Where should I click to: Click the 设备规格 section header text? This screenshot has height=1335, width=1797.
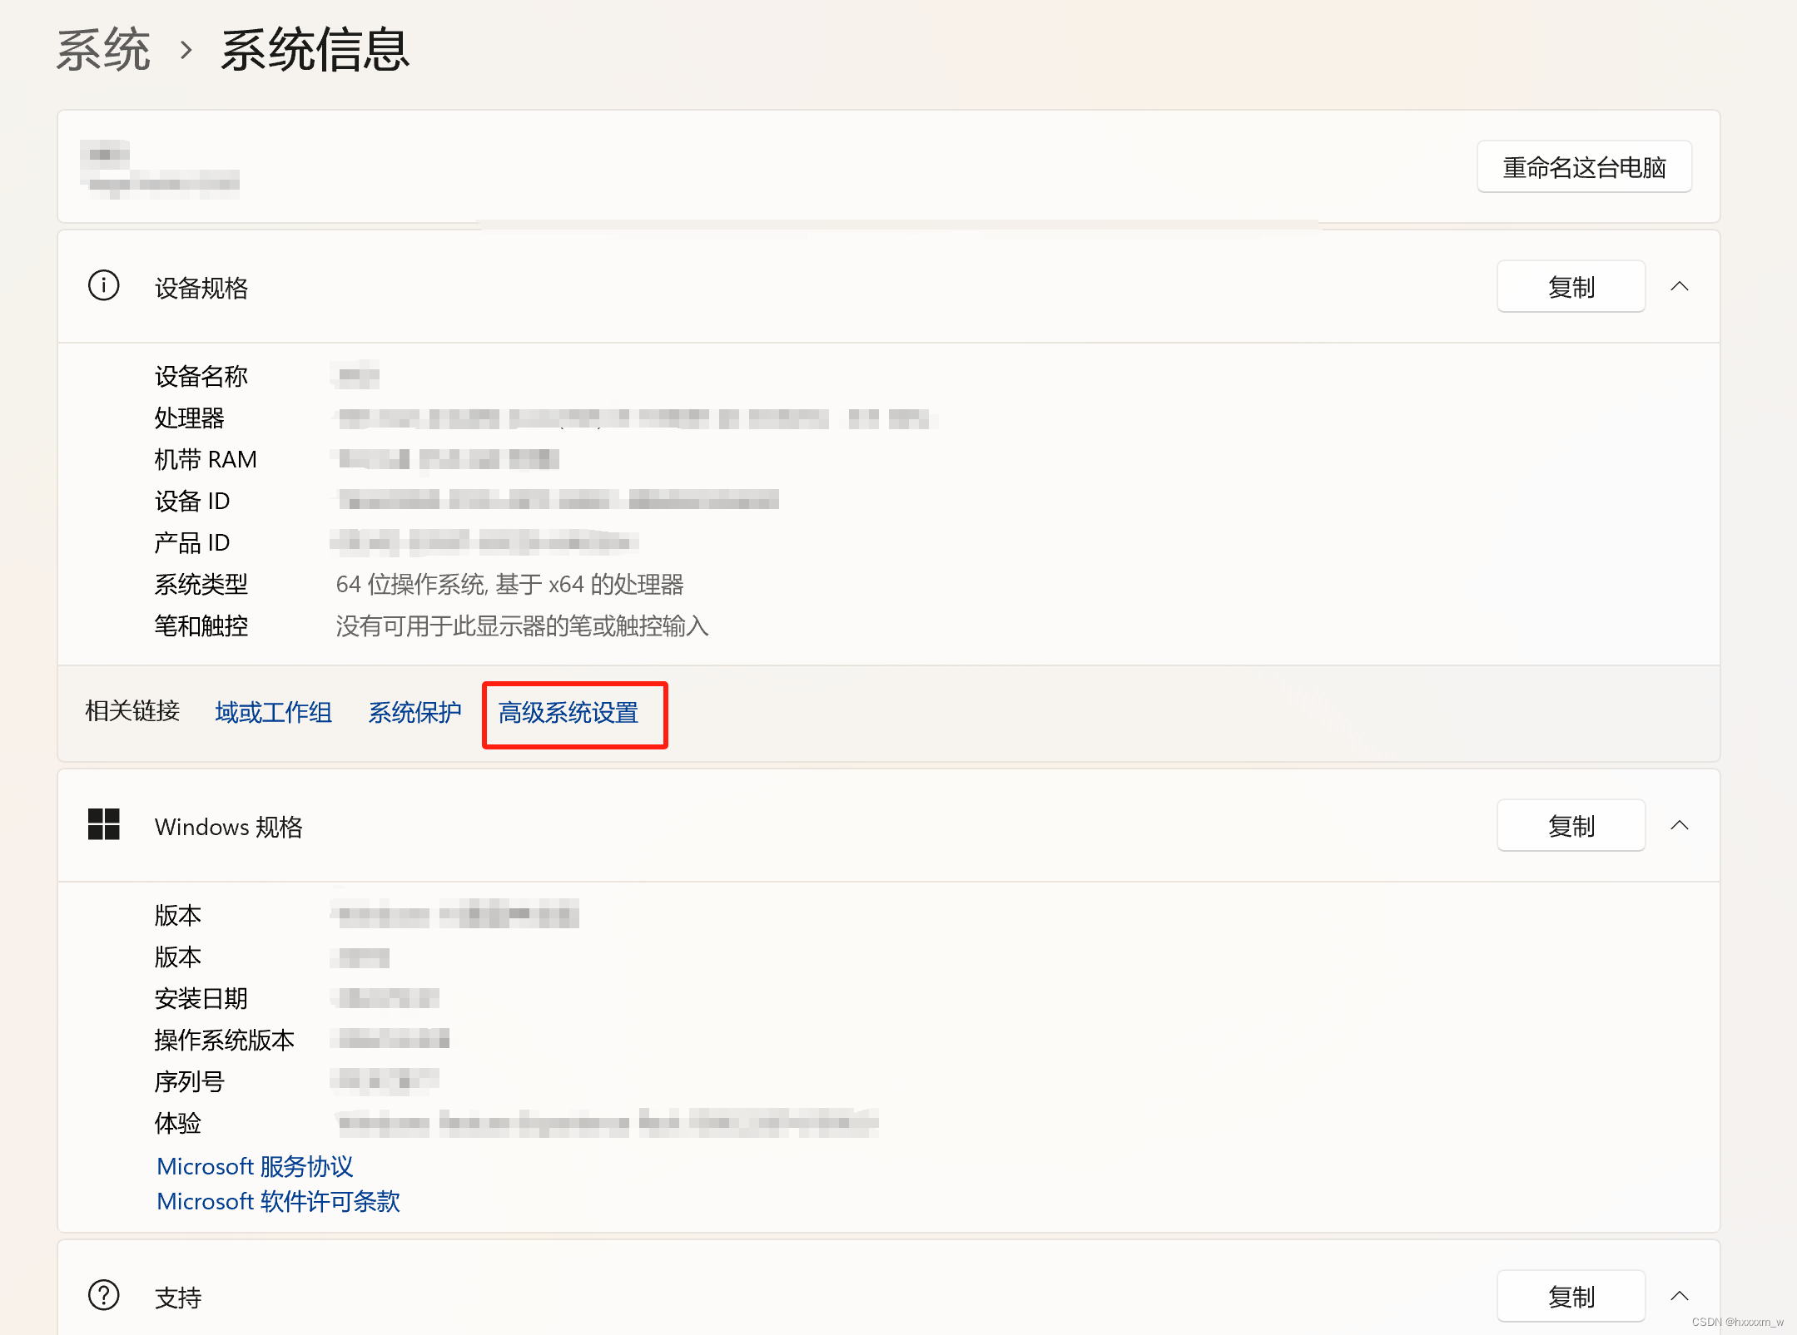(x=201, y=288)
